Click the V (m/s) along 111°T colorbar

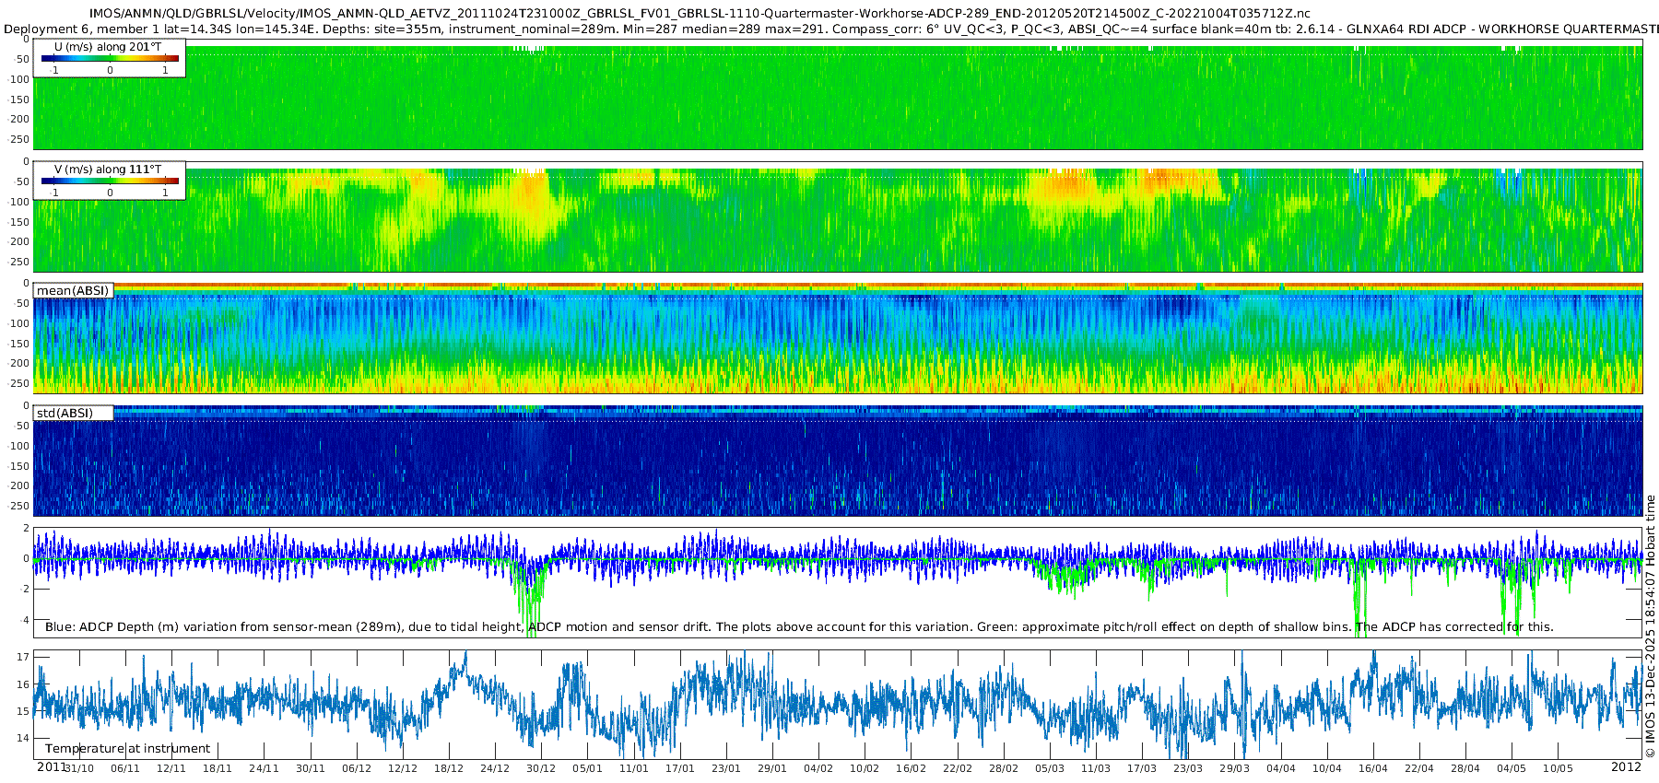click(110, 181)
